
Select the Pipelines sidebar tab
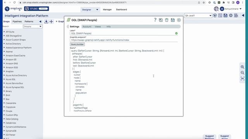17,22
